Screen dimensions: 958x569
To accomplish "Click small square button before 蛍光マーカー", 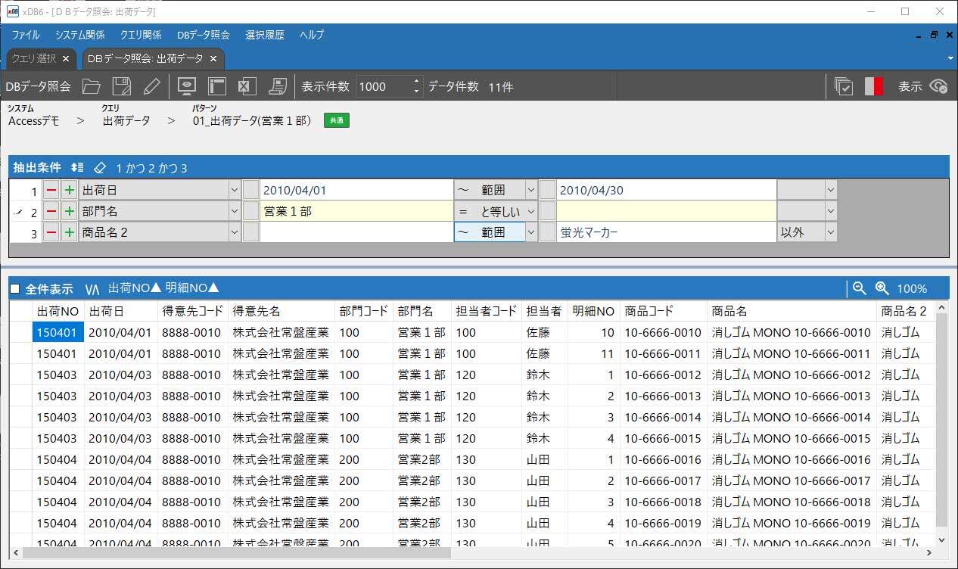I will pos(548,232).
